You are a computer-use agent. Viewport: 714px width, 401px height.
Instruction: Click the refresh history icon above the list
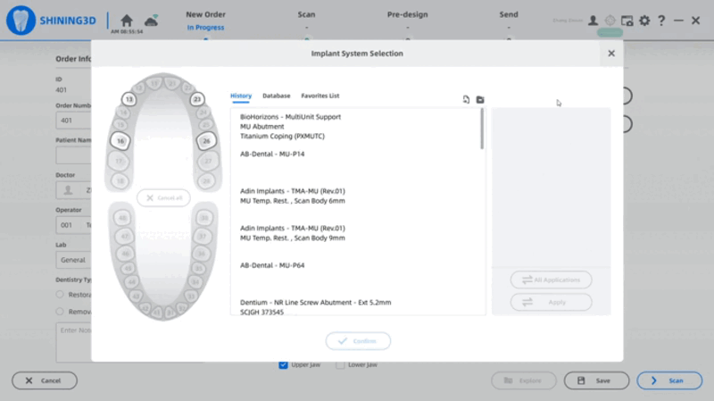click(x=466, y=99)
